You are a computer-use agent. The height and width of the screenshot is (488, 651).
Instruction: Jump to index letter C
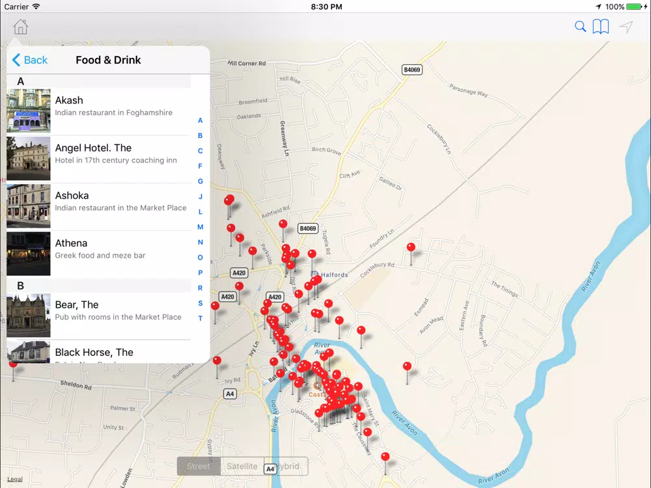pyautogui.click(x=200, y=151)
